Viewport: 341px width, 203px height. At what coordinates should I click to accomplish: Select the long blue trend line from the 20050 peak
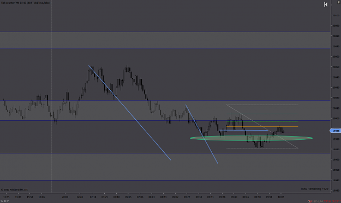pos(130,113)
